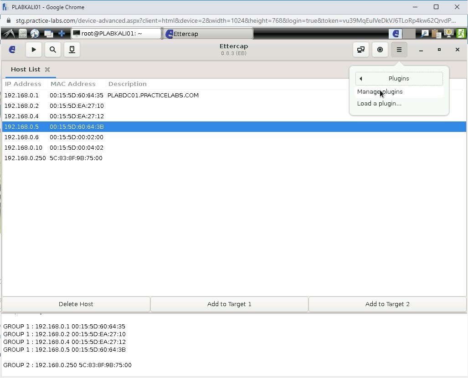The height and width of the screenshot is (378, 468).
Task: Click the Ettercap logo in the toolbar
Action: coord(12,50)
